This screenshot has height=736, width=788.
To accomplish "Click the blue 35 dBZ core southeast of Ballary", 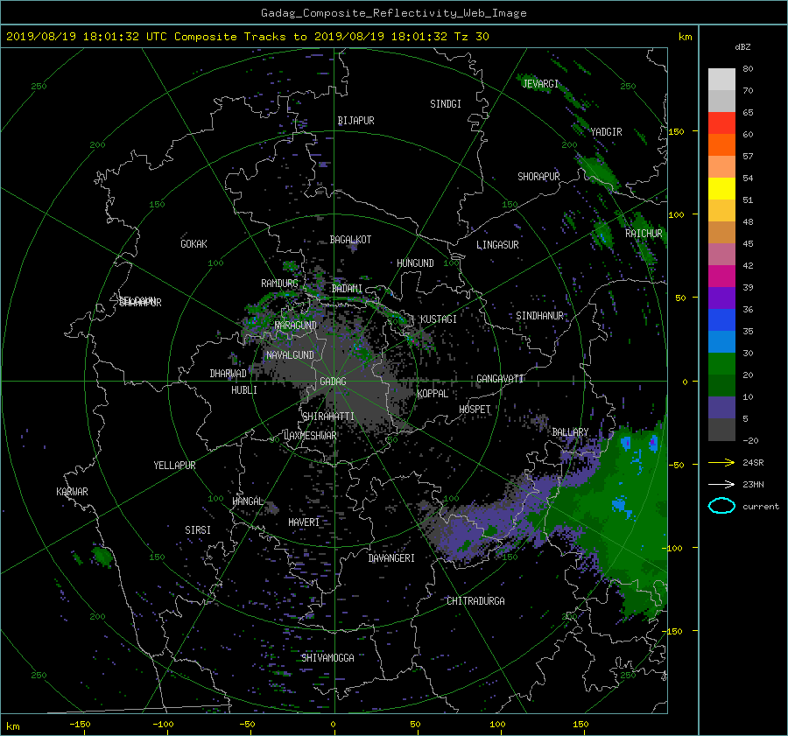I will [620, 504].
